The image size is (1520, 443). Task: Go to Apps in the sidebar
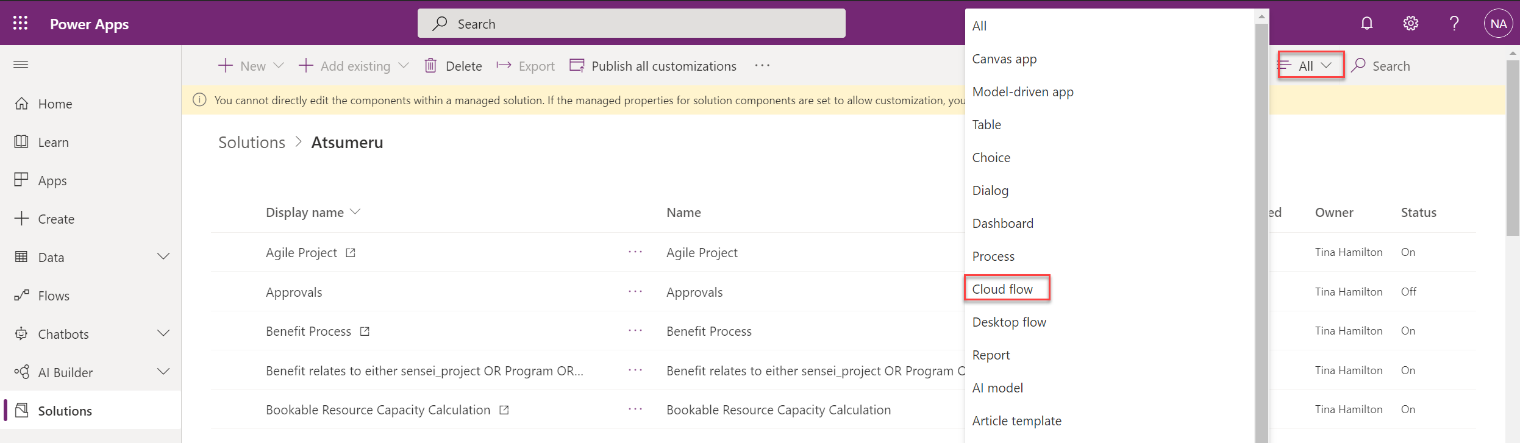click(91, 180)
